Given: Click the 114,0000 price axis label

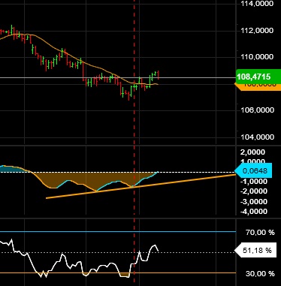Looking at the screenshot, I should (x=257, y=4).
